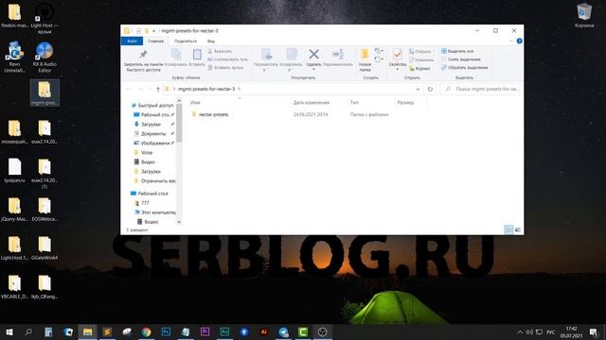Click the Копировать в ribbon icon
The height and width of the screenshot is (340, 606).
tap(292, 55)
